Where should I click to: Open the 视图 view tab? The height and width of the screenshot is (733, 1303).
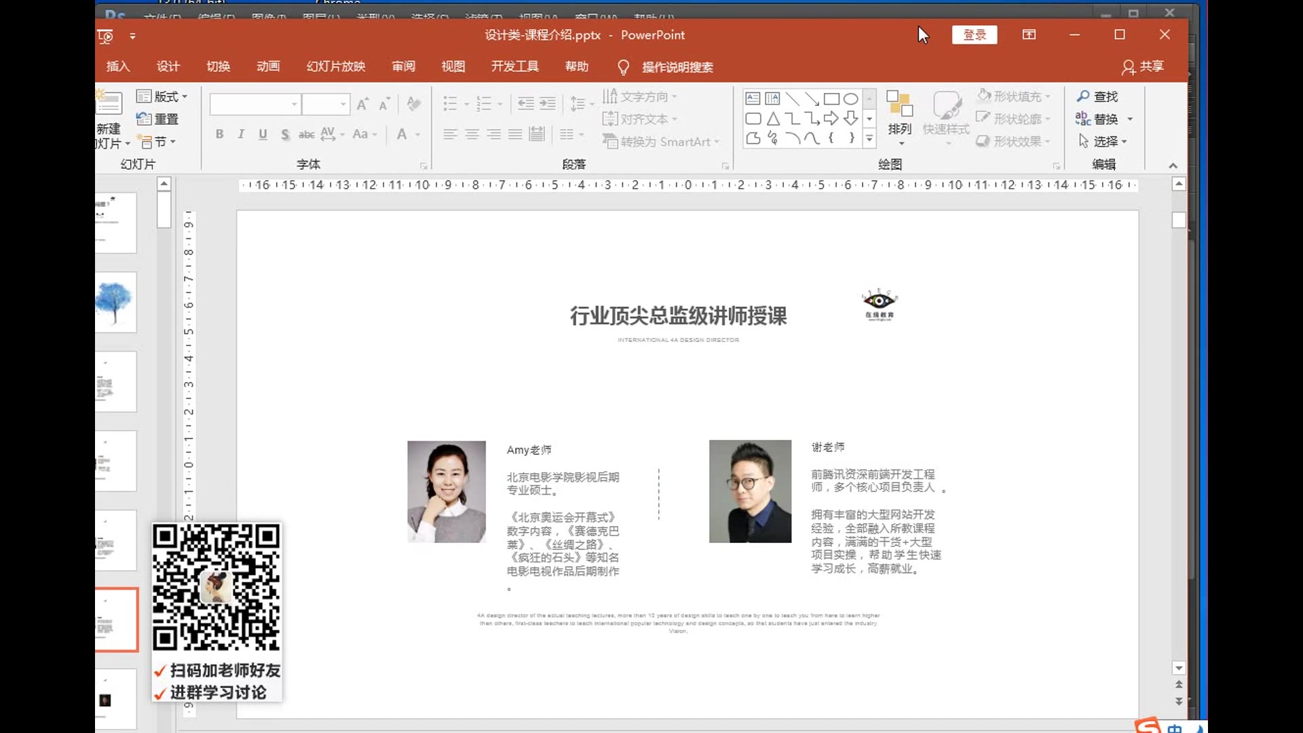[453, 67]
